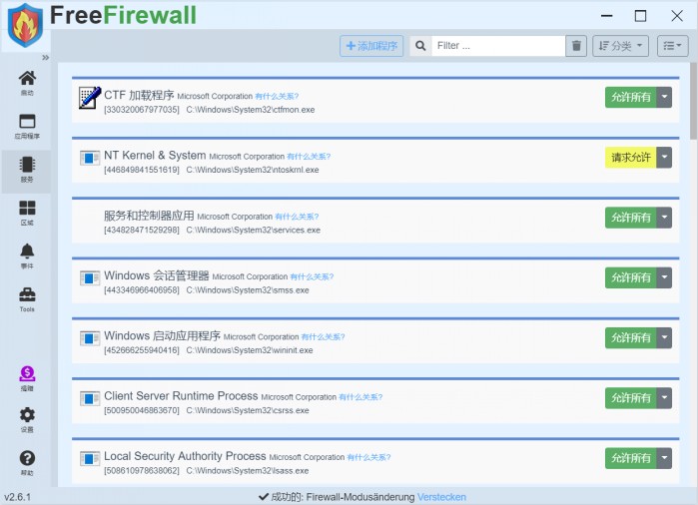Click Verstecken link in status bar

click(x=441, y=497)
